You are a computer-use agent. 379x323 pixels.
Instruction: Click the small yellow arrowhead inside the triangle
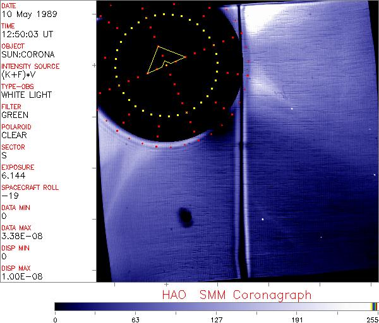[166, 62]
